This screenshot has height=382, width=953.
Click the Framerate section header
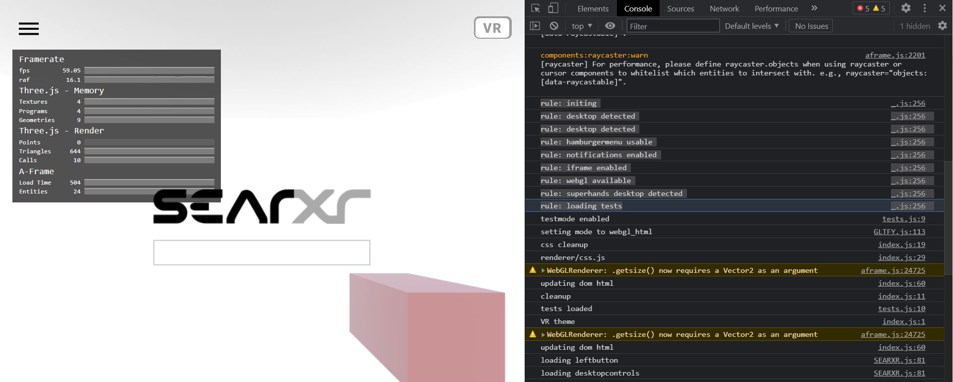[x=42, y=59]
